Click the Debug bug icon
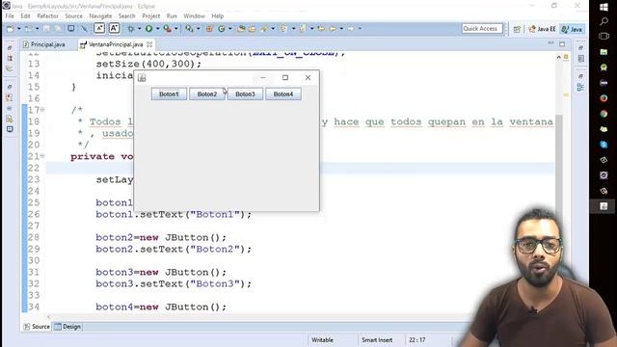Viewport: 617px width, 347px height. point(131,28)
